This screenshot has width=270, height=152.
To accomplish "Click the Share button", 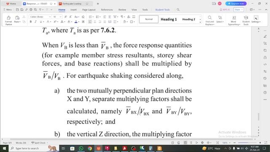I will click(x=238, y=10).
